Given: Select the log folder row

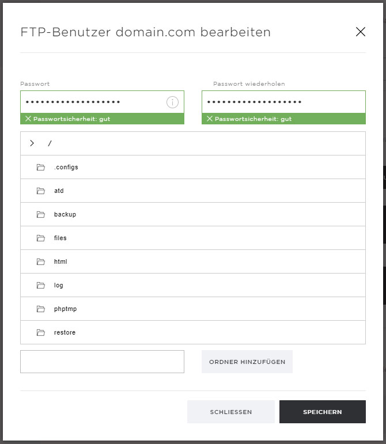Looking at the screenshot, I should click(193, 285).
